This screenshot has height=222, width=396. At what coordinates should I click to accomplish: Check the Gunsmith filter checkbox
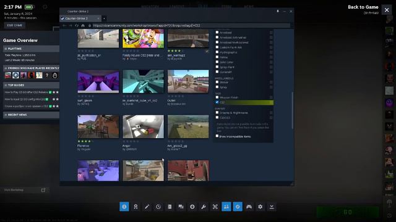tap(217, 72)
